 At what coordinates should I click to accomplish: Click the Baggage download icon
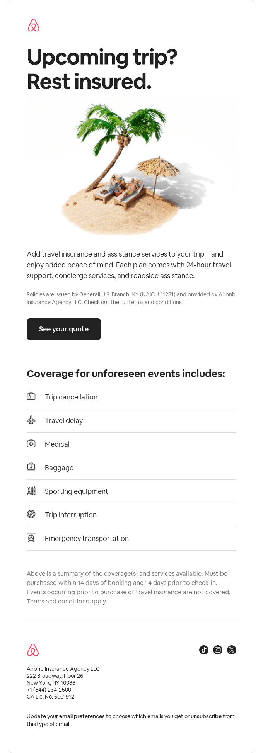click(31, 467)
